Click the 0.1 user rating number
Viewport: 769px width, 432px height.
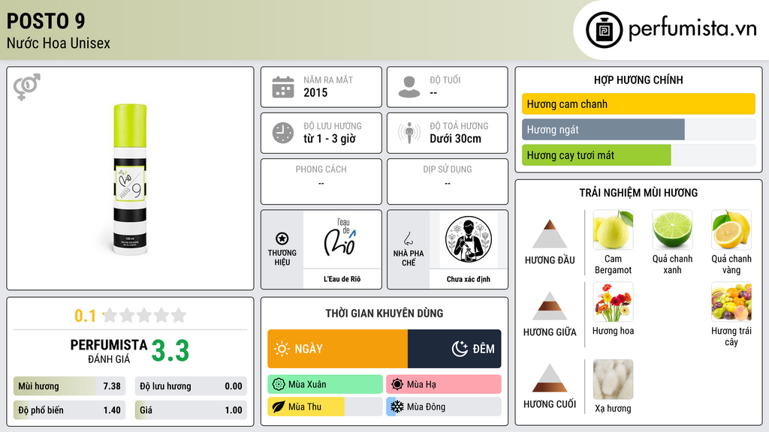85,316
